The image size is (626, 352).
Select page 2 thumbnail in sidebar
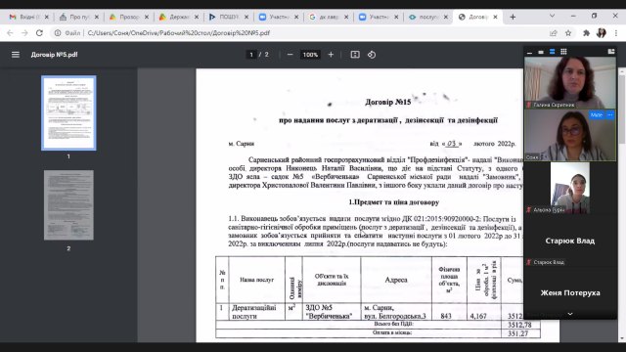coord(68,205)
